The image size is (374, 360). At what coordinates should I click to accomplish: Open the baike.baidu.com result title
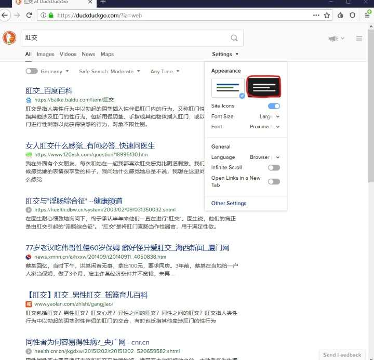(49, 91)
